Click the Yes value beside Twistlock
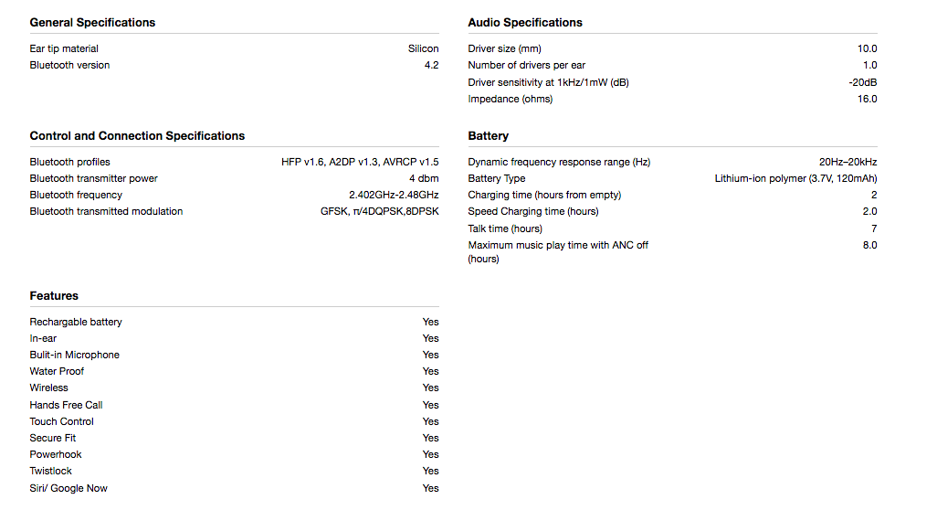 431,471
